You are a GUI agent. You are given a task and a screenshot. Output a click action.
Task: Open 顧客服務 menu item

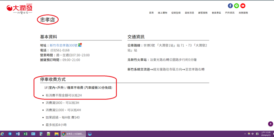pos(203,13)
